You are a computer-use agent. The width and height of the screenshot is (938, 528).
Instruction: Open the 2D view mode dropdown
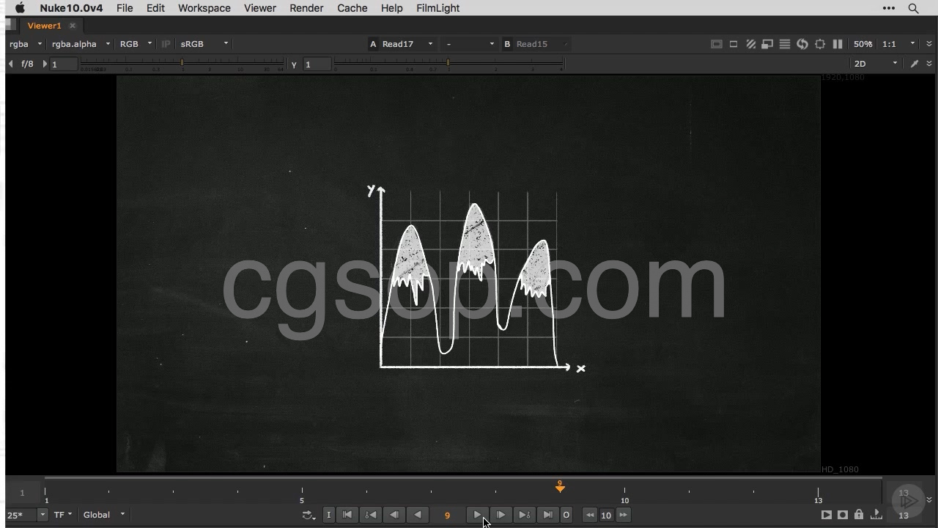(x=876, y=64)
